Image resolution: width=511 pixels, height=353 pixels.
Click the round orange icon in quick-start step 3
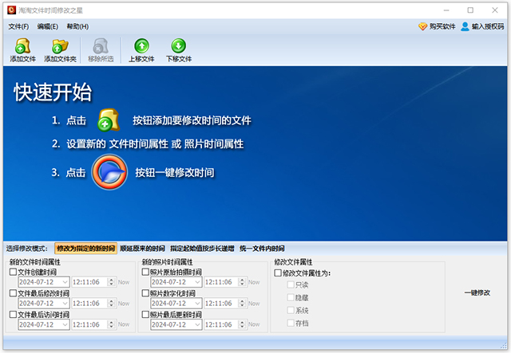(109, 171)
